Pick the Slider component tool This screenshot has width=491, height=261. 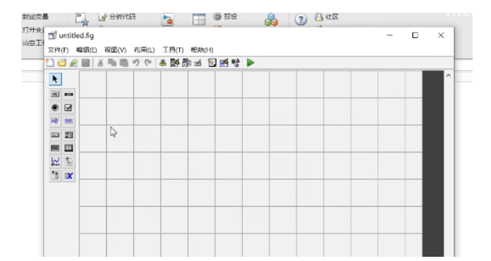[69, 95]
